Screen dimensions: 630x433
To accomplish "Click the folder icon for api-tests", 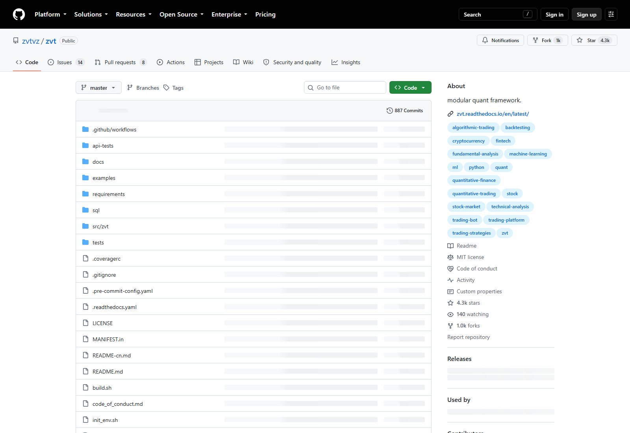I will pyautogui.click(x=85, y=146).
